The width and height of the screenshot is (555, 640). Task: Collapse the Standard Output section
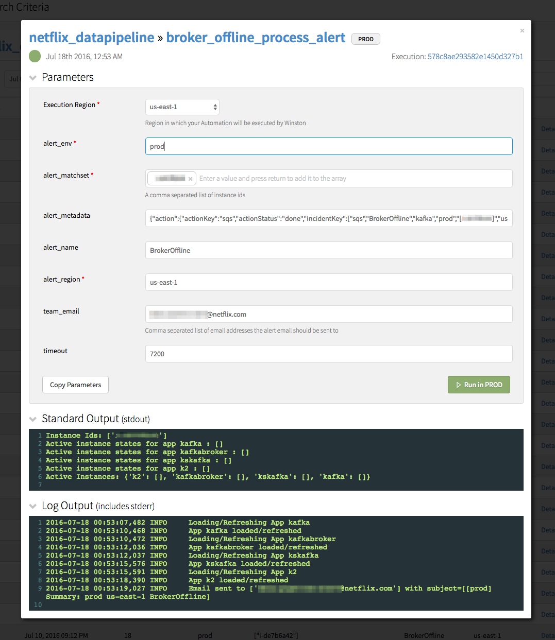(x=33, y=419)
